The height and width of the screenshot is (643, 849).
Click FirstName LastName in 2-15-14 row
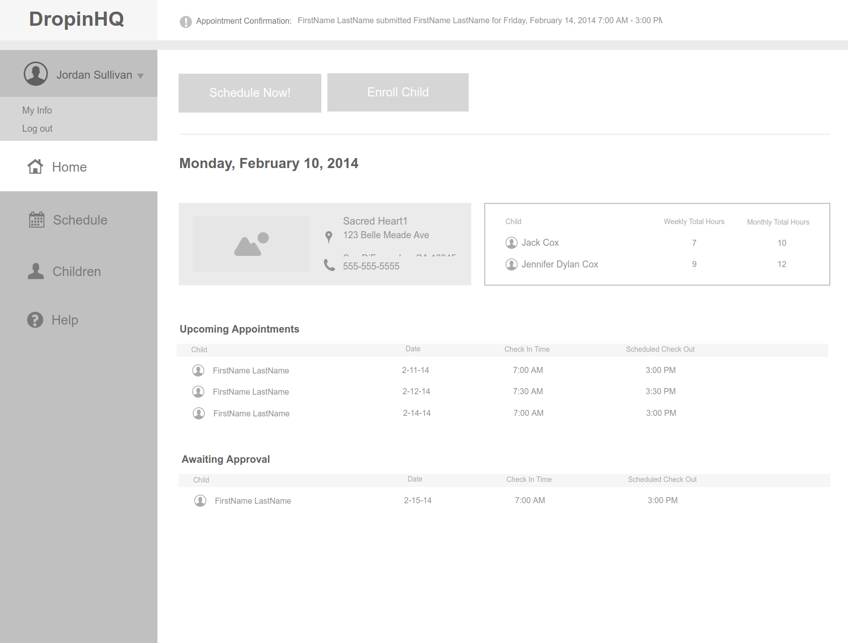253,501
